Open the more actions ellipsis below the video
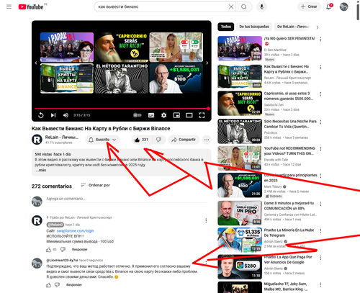This screenshot has height=293, width=360. 207,140
